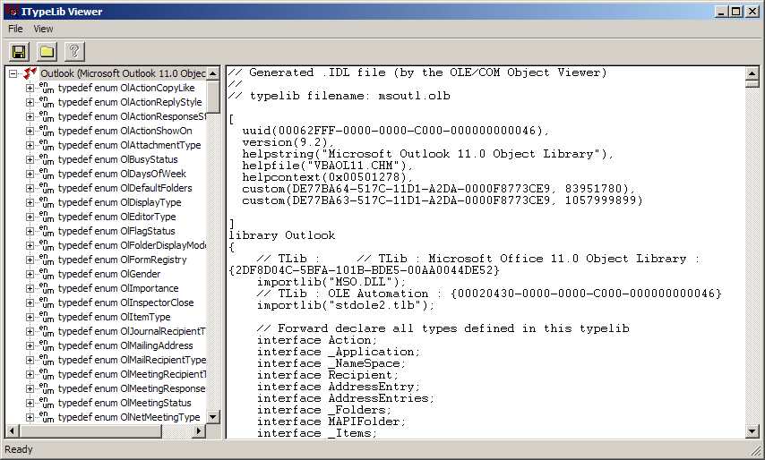Viewport: 765px width, 460px height.
Task: Click the enum icon next to OlFlagStatus
Action: coord(47,231)
